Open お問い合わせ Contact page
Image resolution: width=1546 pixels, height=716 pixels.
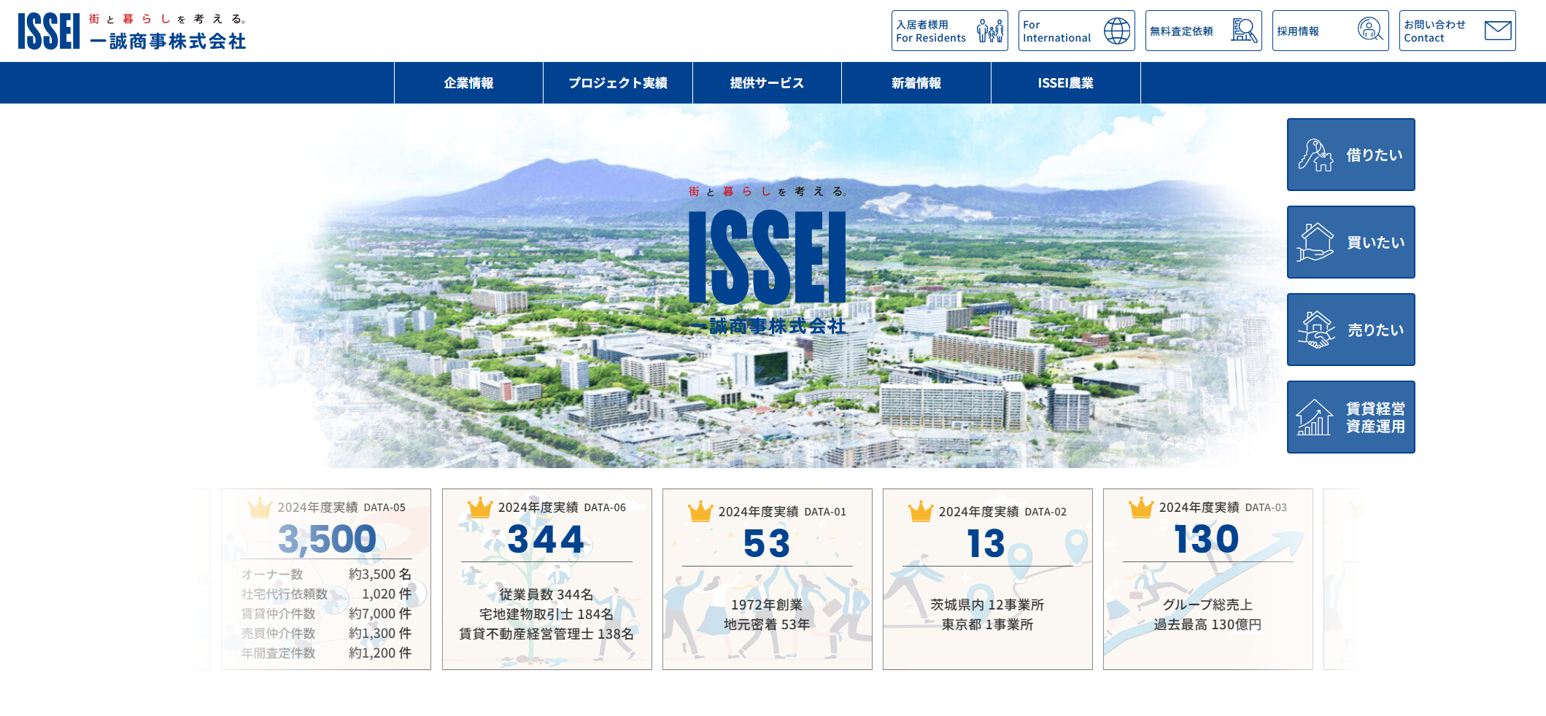[x=1458, y=31]
